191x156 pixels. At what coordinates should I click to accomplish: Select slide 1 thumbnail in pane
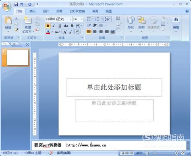coord(18,57)
